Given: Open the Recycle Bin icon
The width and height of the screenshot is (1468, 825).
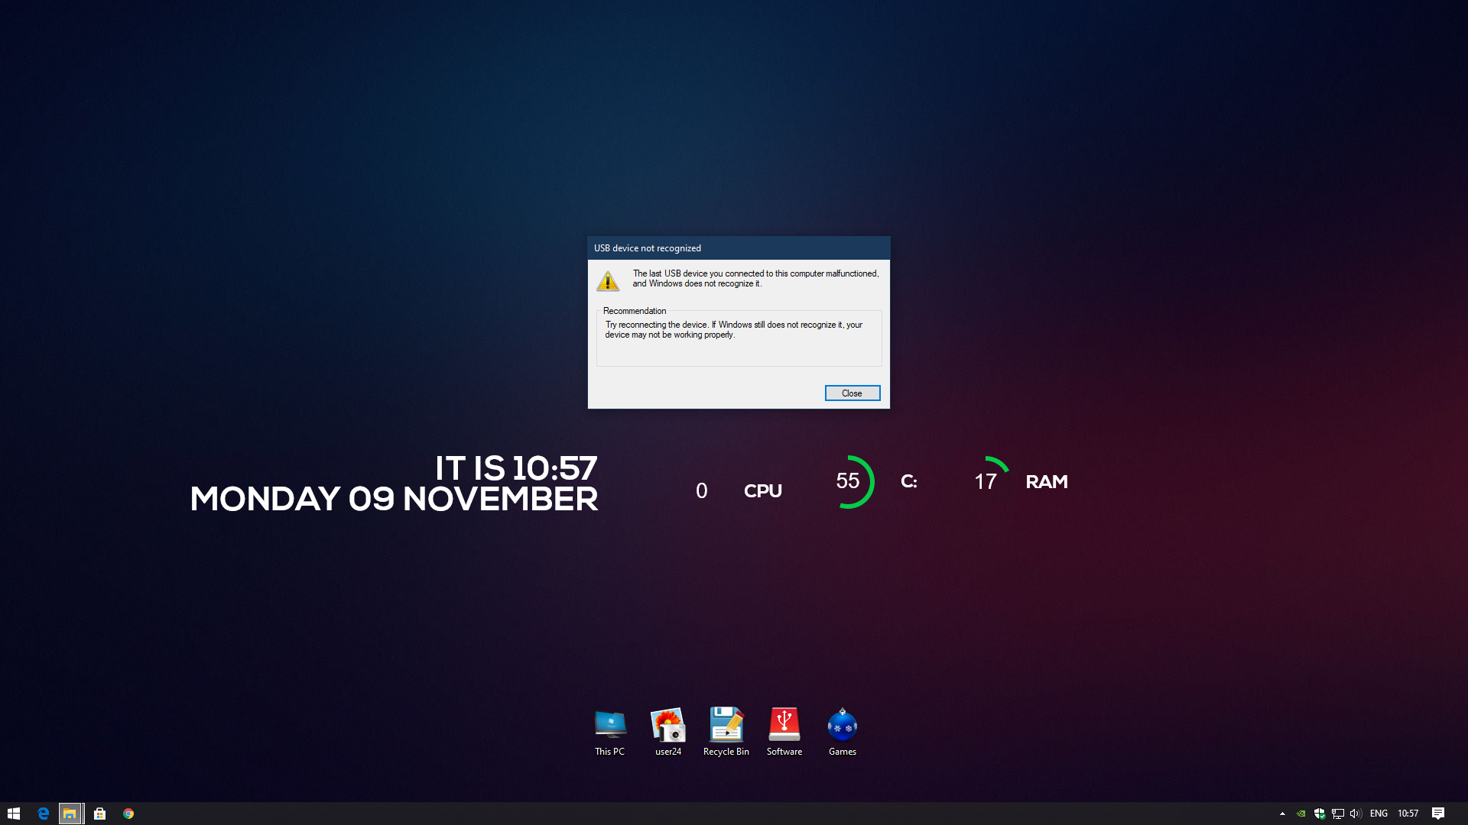Looking at the screenshot, I should pyautogui.click(x=726, y=726).
